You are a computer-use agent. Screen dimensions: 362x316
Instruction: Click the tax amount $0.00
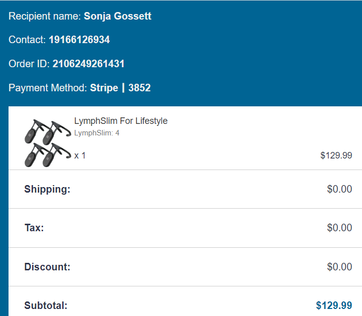point(339,228)
